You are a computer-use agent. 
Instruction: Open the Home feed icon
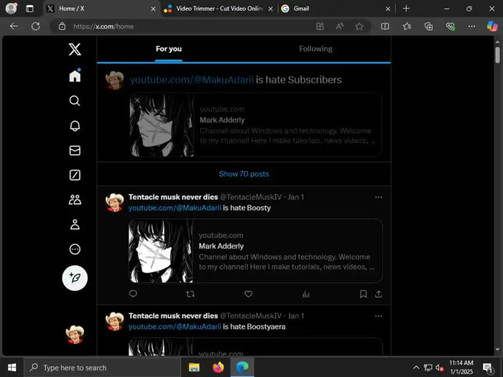(75, 76)
